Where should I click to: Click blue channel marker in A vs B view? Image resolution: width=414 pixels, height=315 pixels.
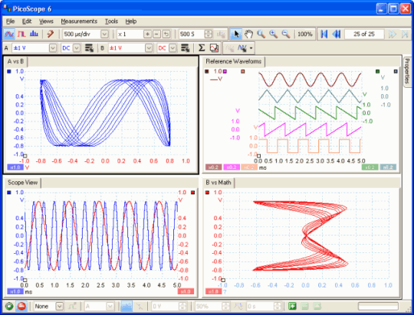click(x=9, y=71)
